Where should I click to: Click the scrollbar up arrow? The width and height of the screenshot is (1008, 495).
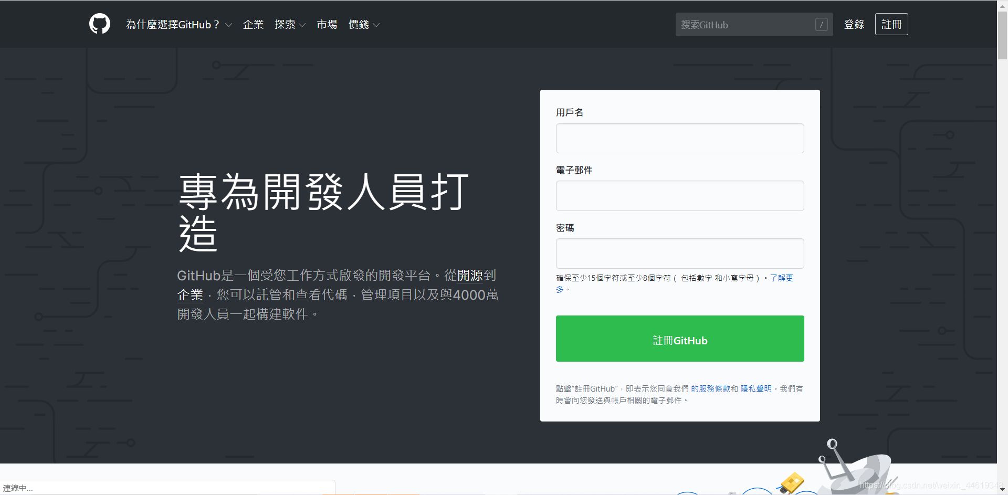tap(1002, 5)
